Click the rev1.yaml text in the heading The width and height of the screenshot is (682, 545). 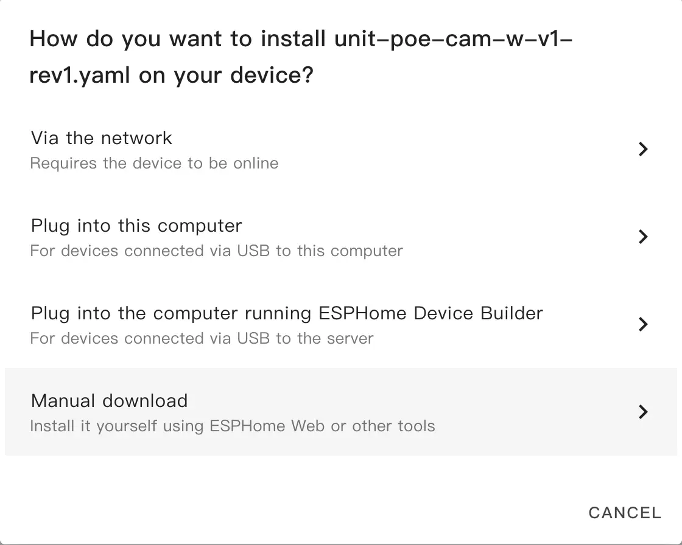(x=79, y=76)
